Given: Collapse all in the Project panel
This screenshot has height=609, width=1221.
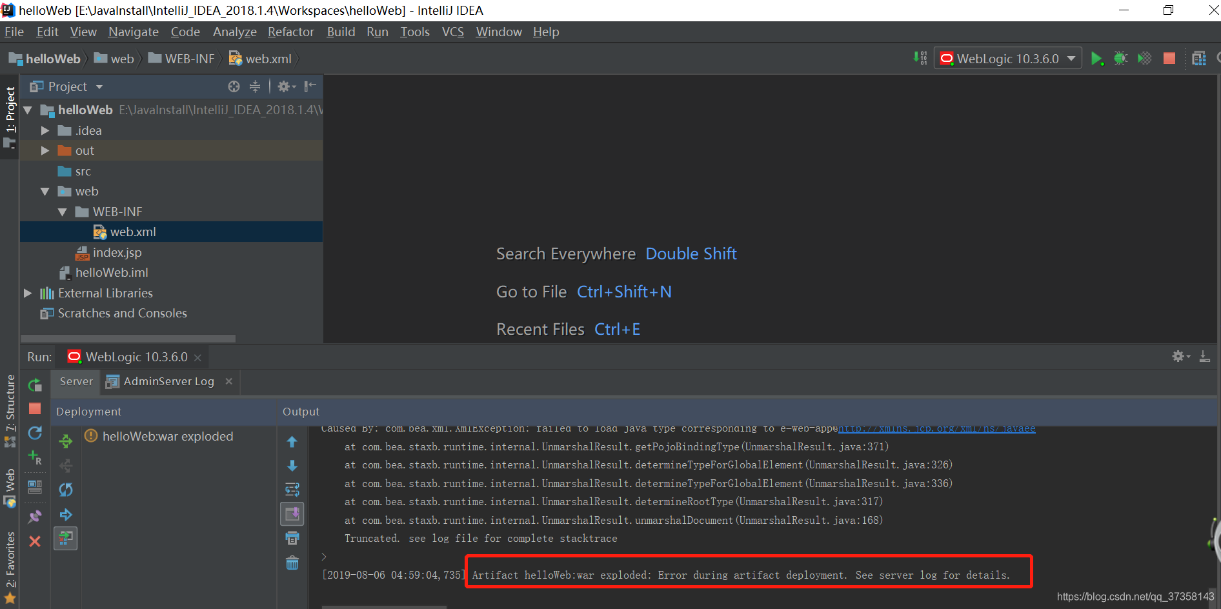Looking at the screenshot, I should coord(255,86).
